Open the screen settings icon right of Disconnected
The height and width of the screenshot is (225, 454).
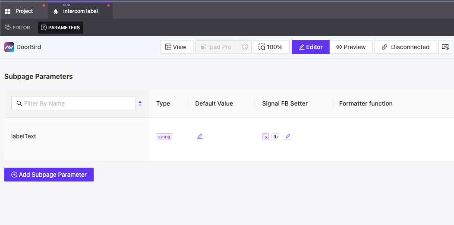click(445, 47)
